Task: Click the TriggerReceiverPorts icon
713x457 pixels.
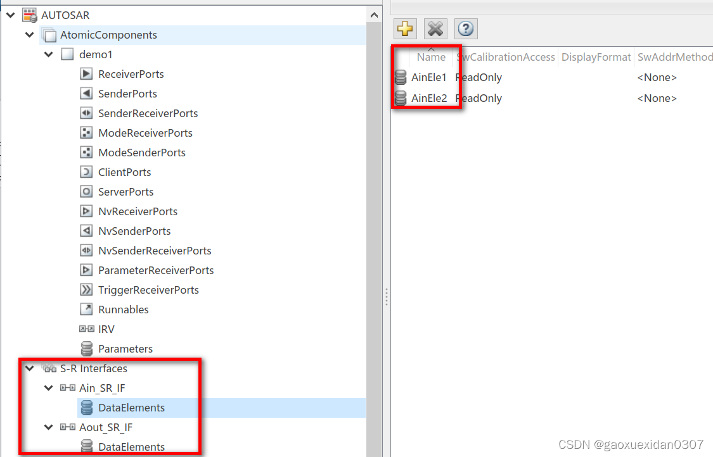Action: 86,290
